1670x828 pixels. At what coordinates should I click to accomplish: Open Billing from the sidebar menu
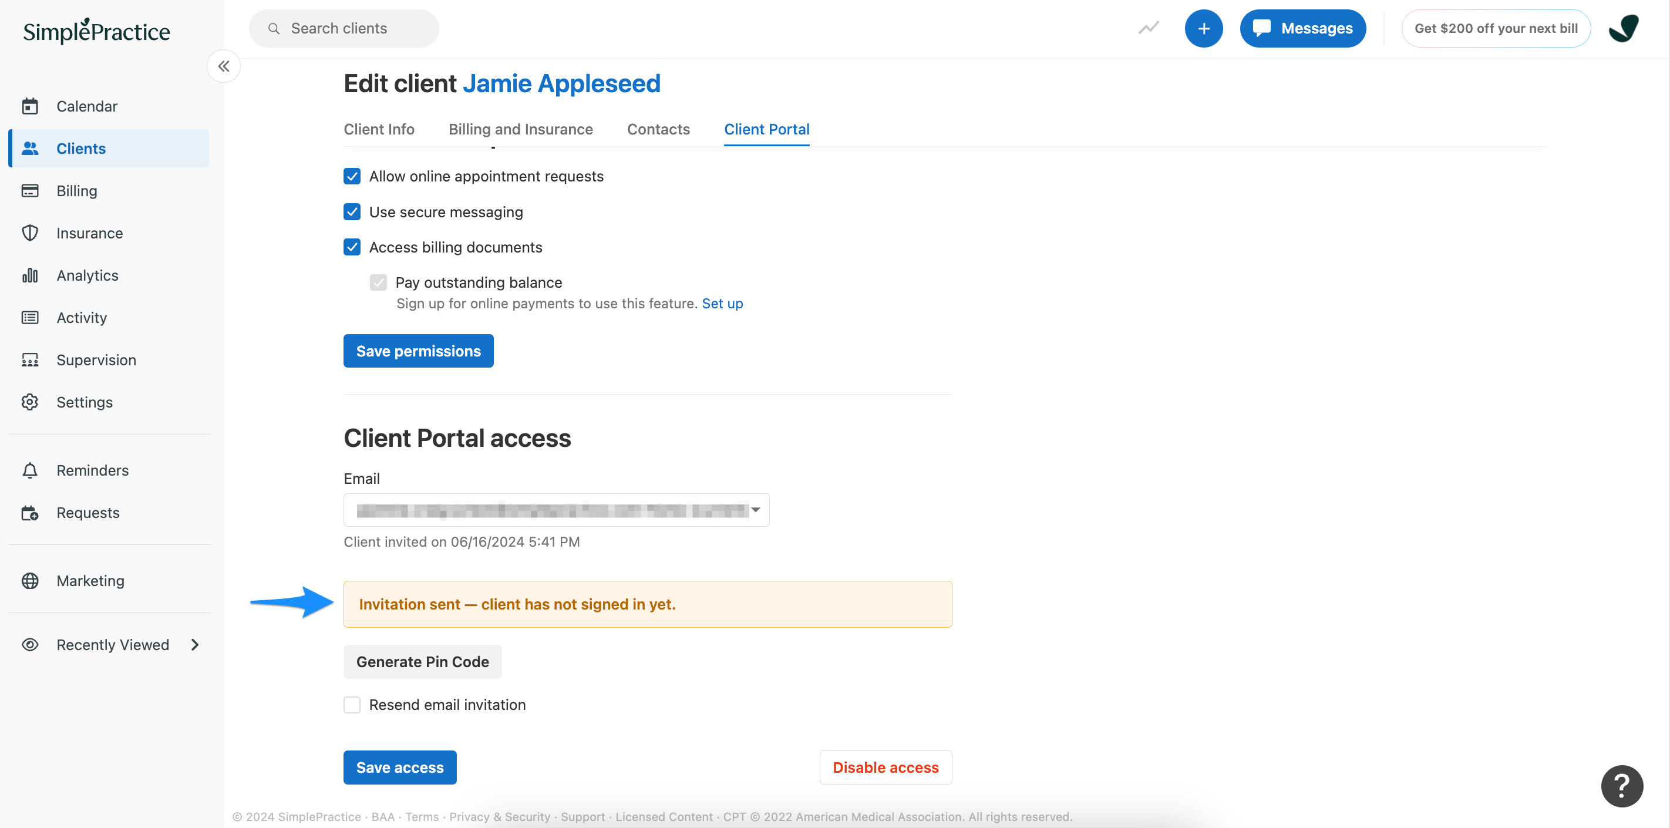pyautogui.click(x=109, y=191)
